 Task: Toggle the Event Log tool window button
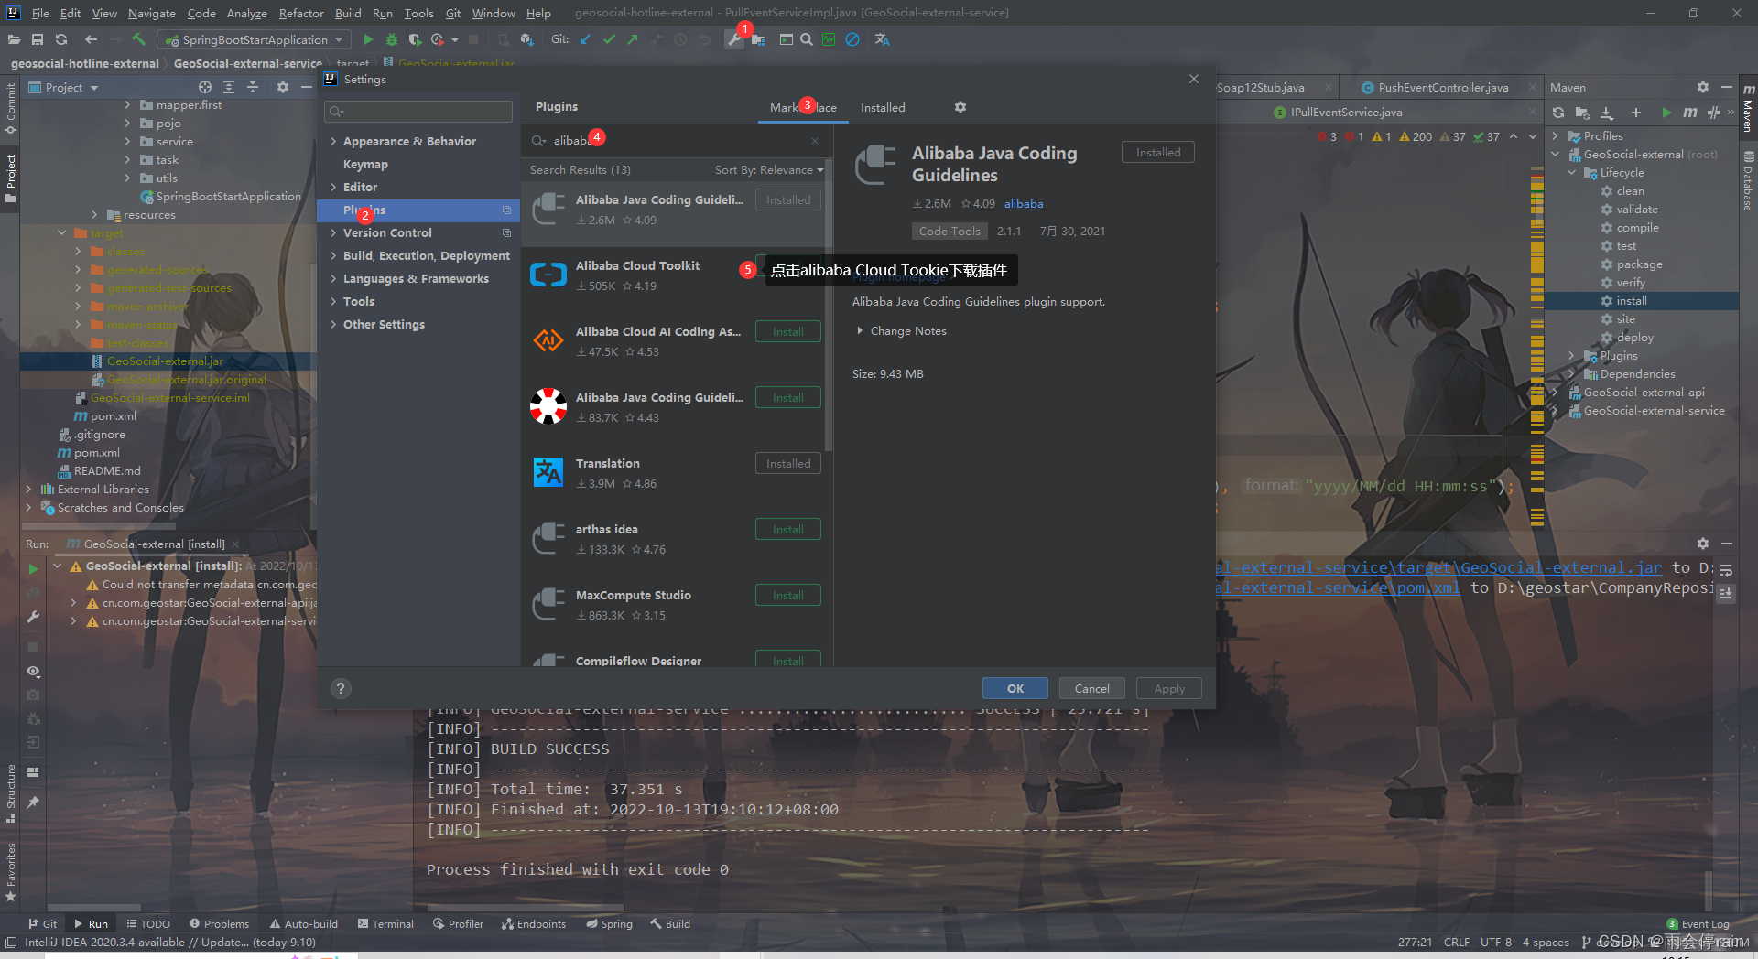[1698, 924]
